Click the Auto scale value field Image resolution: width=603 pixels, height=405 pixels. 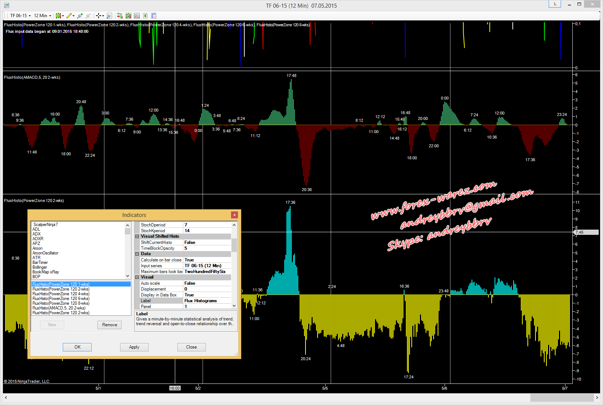[207, 283]
